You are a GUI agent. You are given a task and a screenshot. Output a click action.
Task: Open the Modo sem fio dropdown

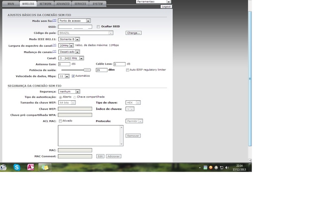[x=74, y=21]
